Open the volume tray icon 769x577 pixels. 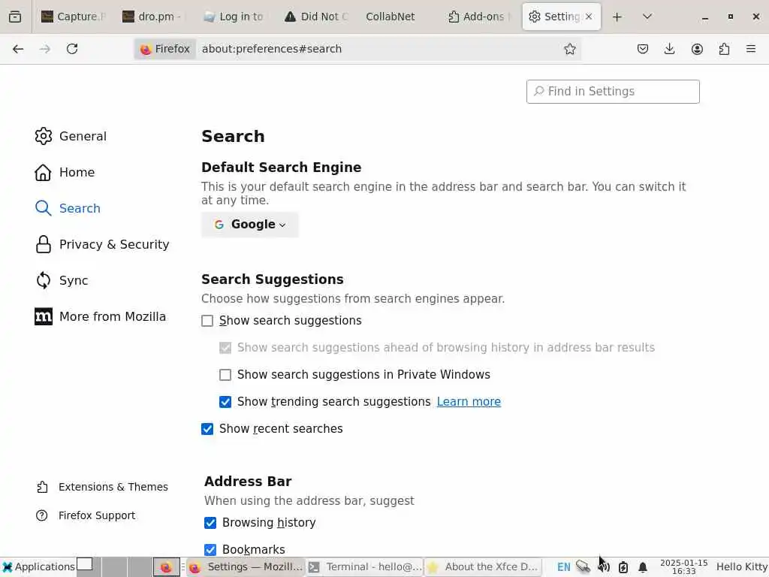604,567
